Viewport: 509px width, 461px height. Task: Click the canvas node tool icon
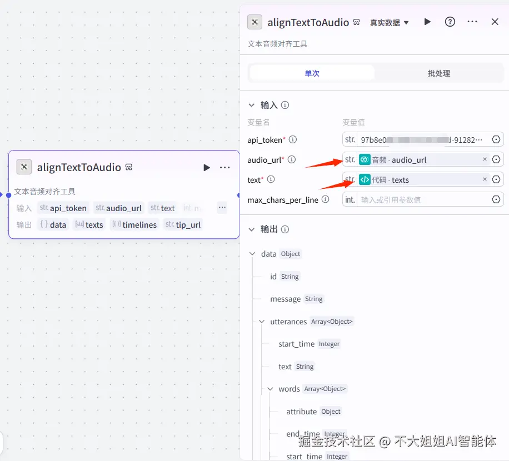click(24, 167)
